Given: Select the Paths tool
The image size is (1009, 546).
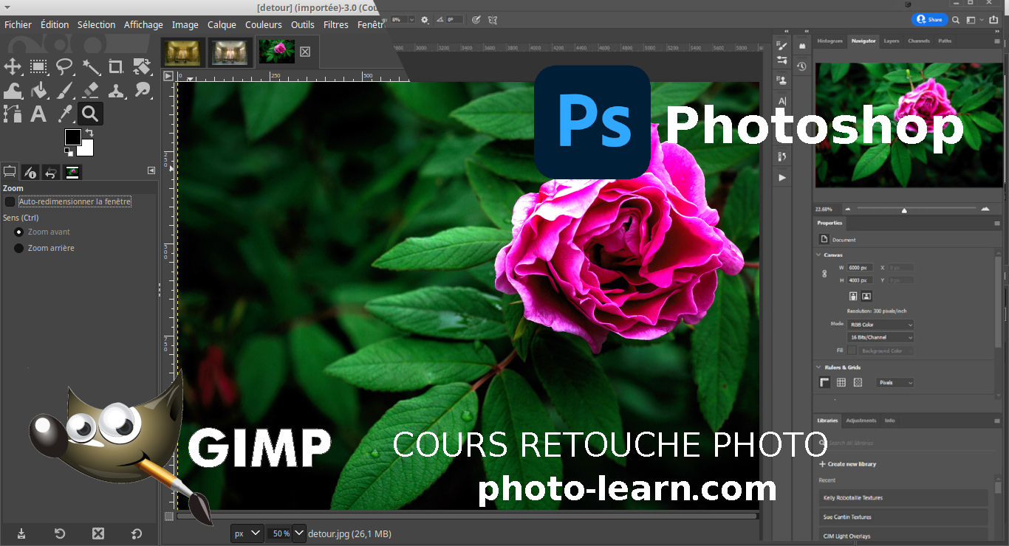Looking at the screenshot, I should (x=13, y=114).
